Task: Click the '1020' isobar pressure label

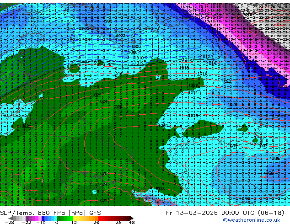Action: [x=226, y=81]
